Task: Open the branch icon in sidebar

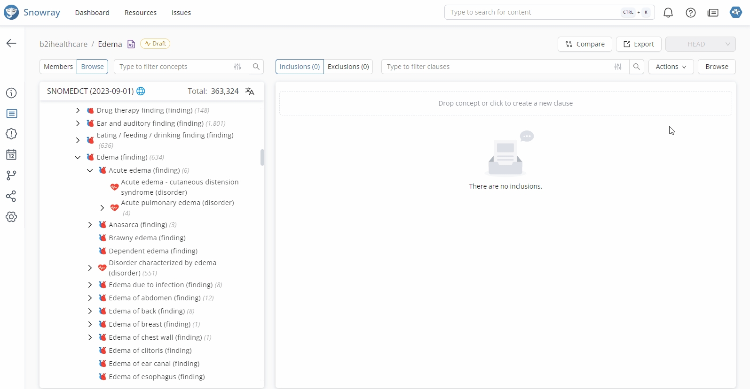Action: point(11,175)
